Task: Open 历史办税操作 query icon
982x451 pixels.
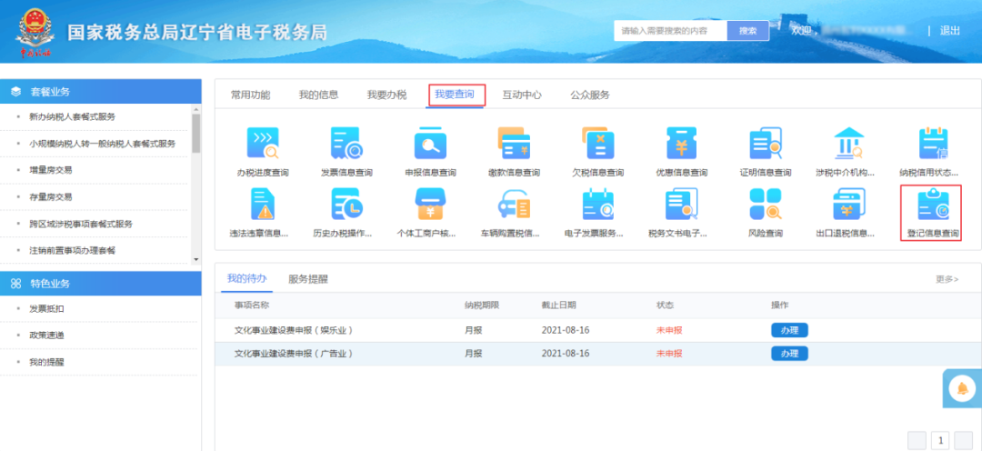Action: click(346, 205)
